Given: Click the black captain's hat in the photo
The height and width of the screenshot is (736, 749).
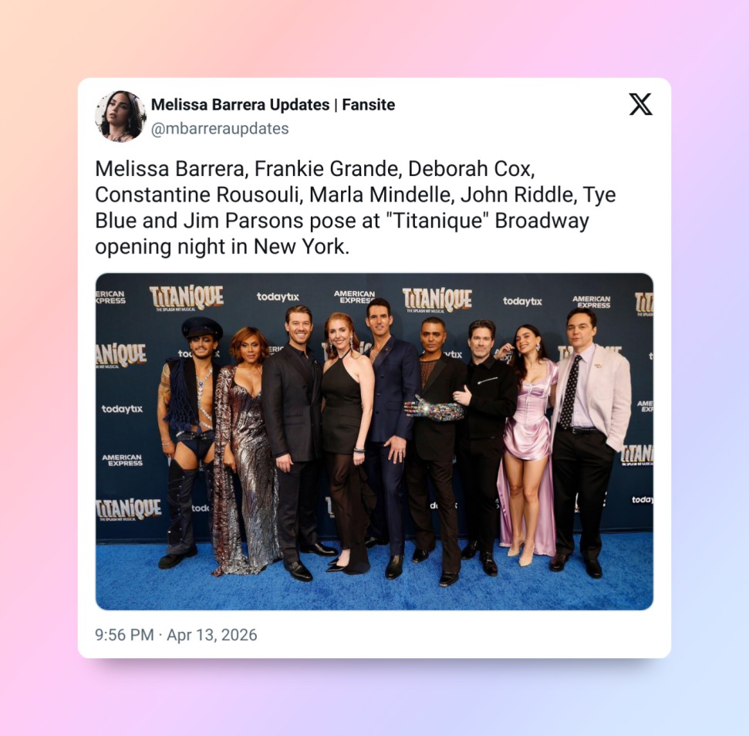Looking at the screenshot, I should (x=201, y=328).
